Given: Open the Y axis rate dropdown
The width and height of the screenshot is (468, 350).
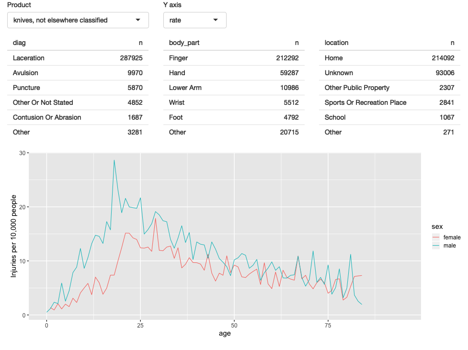Looking at the screenshot, I should coord(189,20).
